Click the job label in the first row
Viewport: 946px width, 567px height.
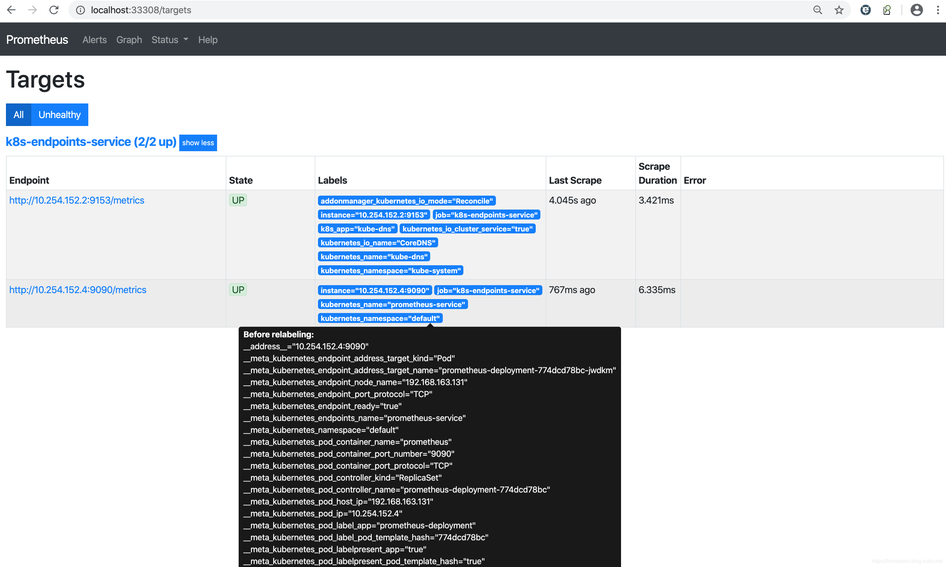click(486, 215)
